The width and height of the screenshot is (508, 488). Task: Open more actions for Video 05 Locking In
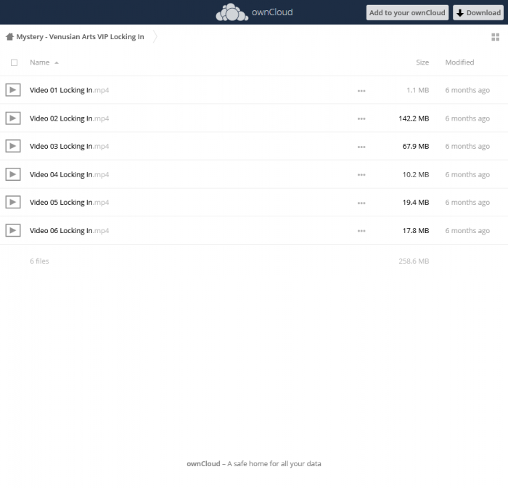tap(361, 203)
